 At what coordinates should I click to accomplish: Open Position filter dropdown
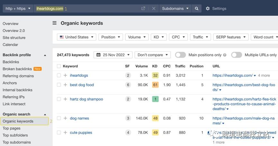(111, 37)
